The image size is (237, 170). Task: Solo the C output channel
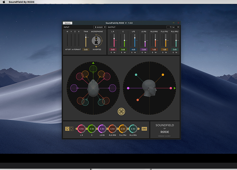(x=121, y=52)
